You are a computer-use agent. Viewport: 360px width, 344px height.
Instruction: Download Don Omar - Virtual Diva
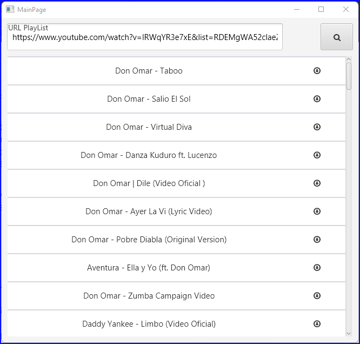[x=317, y=127]
